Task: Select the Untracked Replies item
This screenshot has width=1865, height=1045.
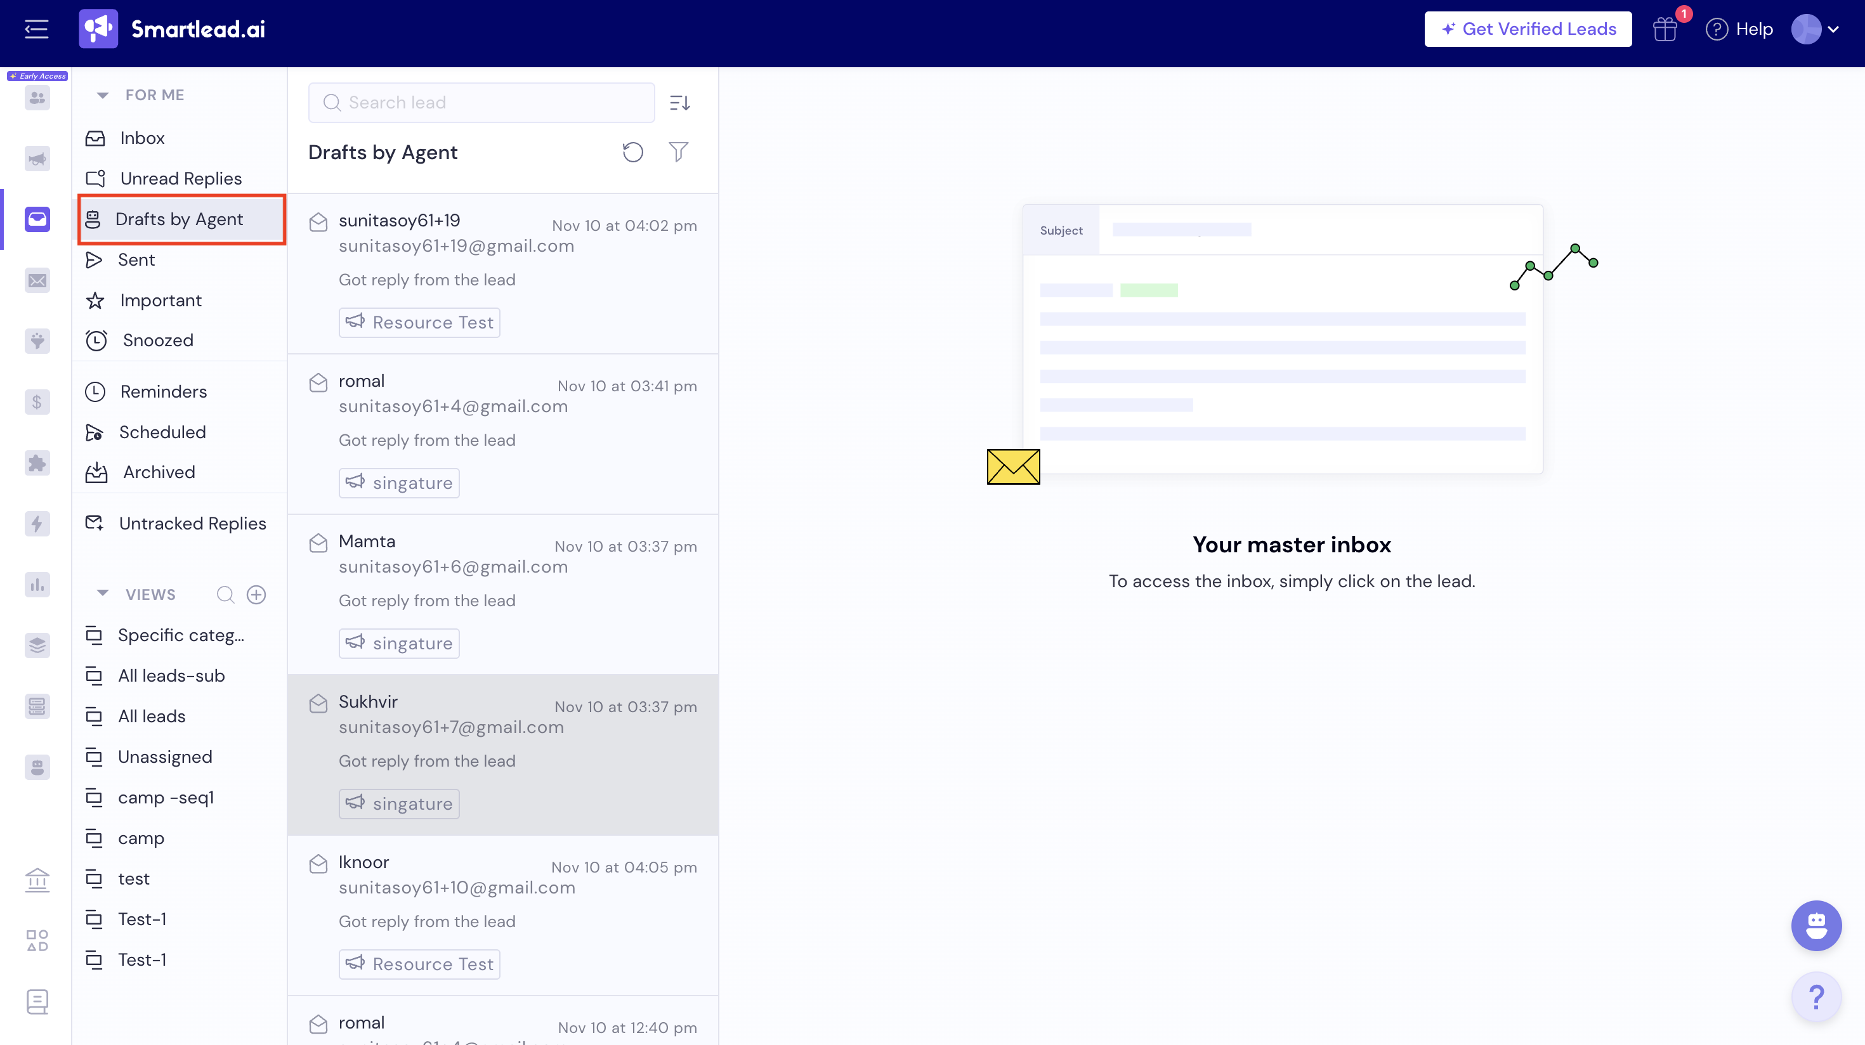Action: pos(192,523)
